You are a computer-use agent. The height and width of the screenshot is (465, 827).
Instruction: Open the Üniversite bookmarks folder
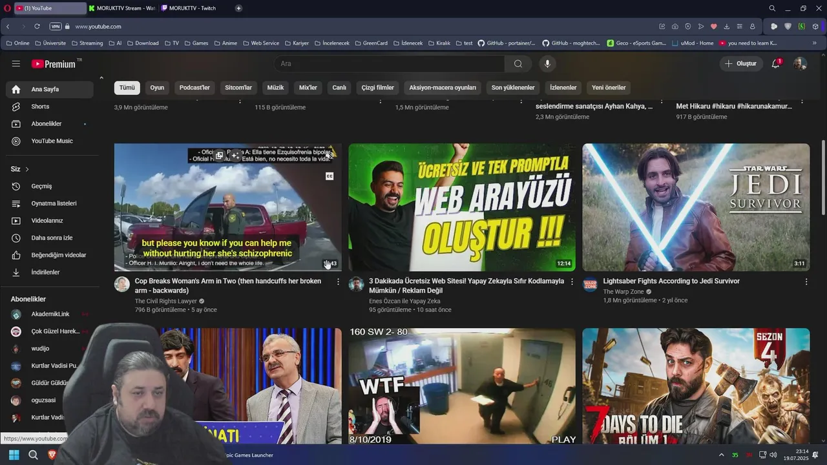[x=49, y=43]
